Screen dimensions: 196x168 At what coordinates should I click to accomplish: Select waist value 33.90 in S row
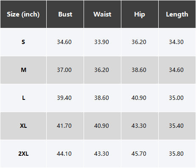tap(101, 42)
